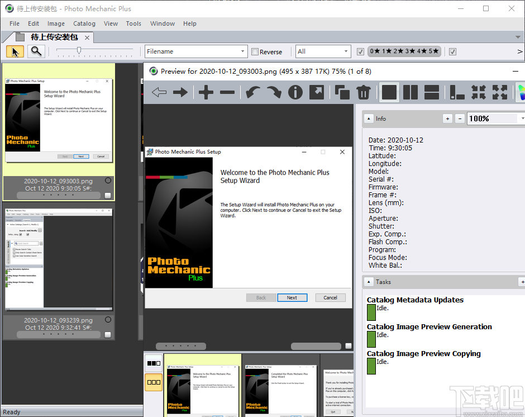Image resolution: width=525 pixels, height=417 pixels.
Task: Toggle checkbox right of star rating filter
Action: [453, 51]
